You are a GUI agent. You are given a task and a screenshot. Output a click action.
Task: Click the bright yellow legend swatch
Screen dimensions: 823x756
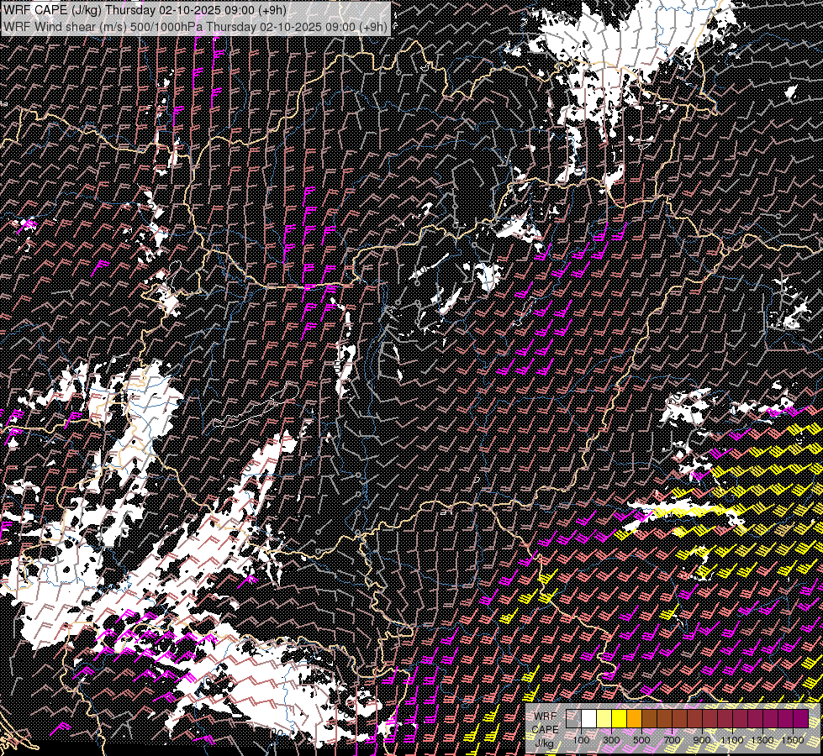(619, 719)
